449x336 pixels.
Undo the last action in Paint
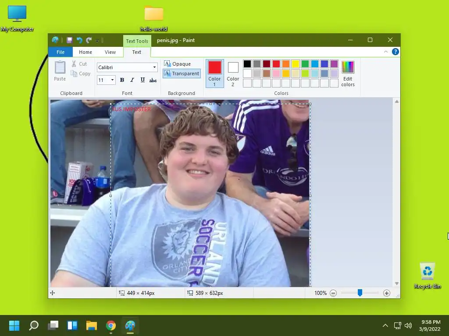pyautogui.click(x=79, y=40)
